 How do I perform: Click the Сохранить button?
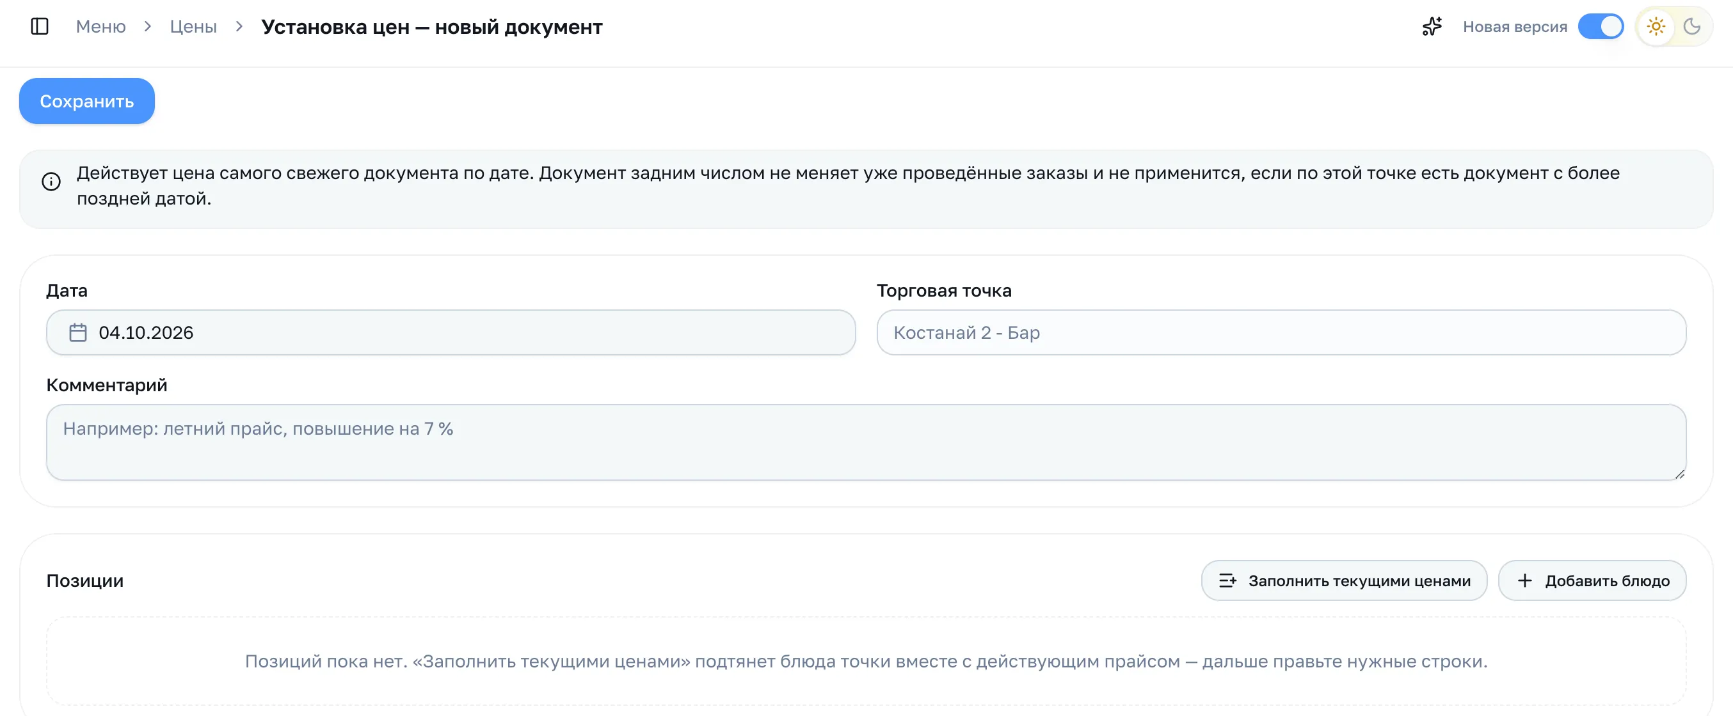click(x=87, y=101)
